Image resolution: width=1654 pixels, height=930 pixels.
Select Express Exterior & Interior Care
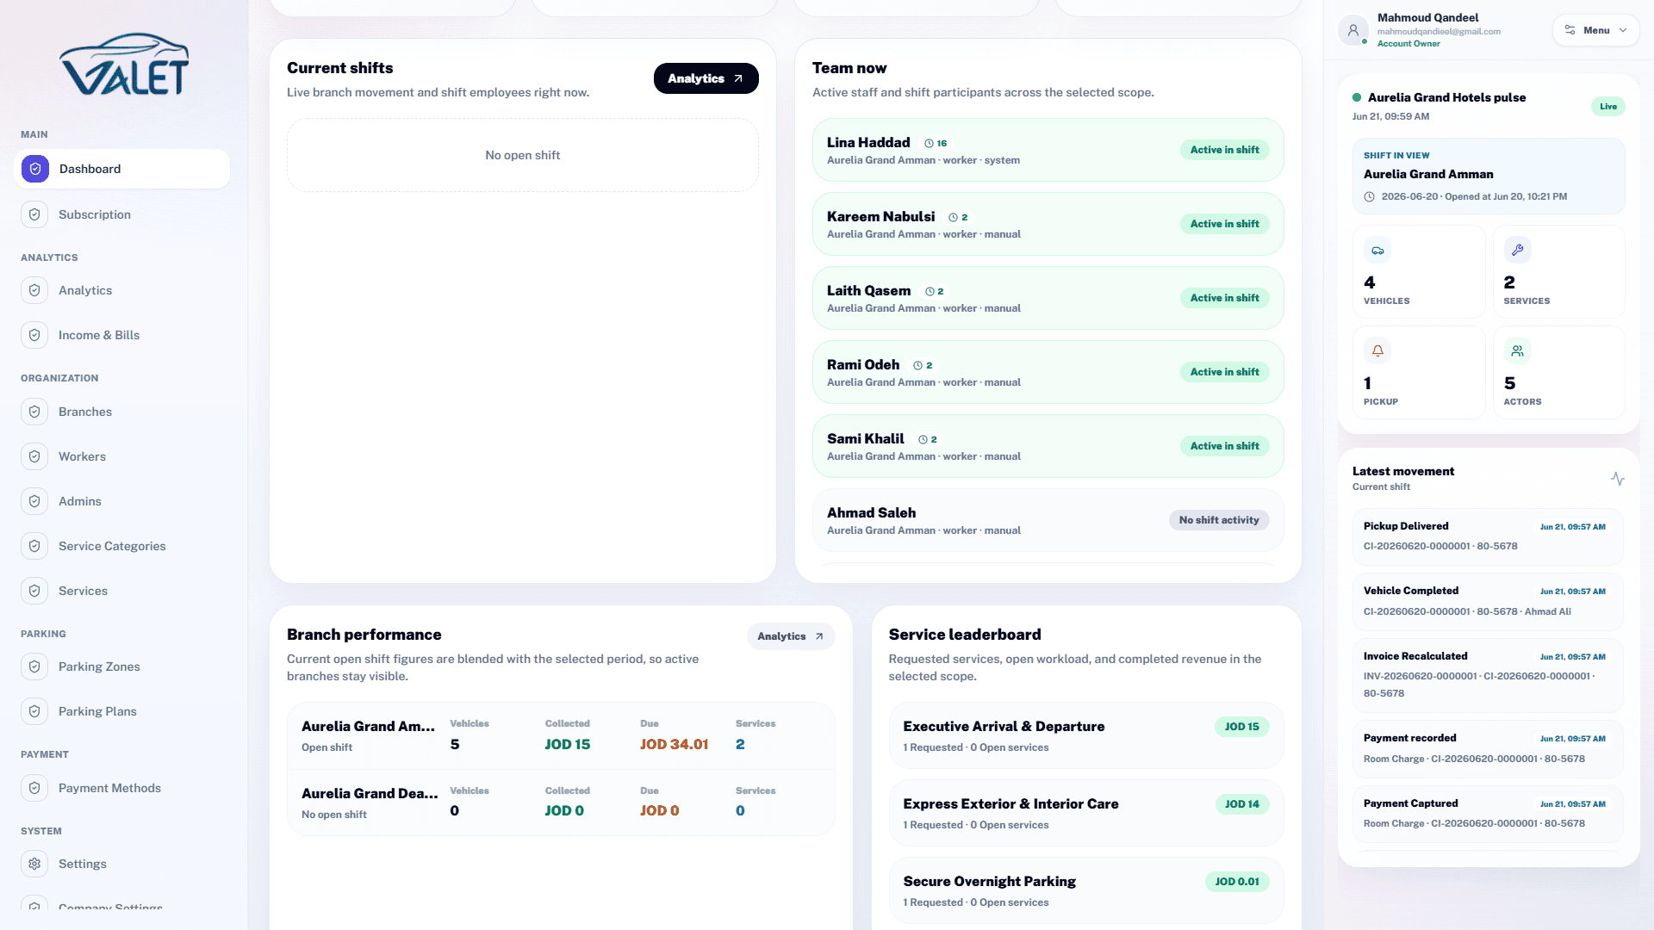coord(1085,813)
